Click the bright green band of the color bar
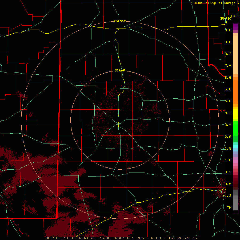Image resolution: width=240 pixels, height=240 pixels. pos(235,129)
